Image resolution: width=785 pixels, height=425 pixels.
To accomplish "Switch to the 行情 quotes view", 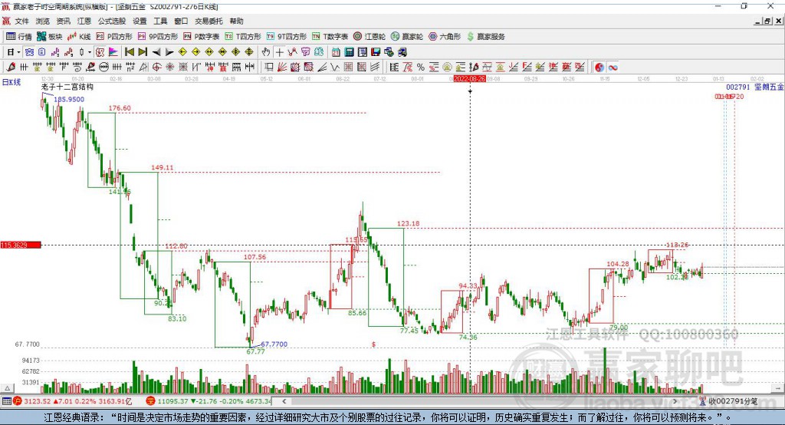I will 19,36.
